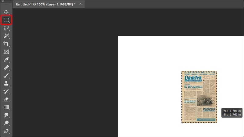Select the Clone Stamp tool

tap(6, 83)
